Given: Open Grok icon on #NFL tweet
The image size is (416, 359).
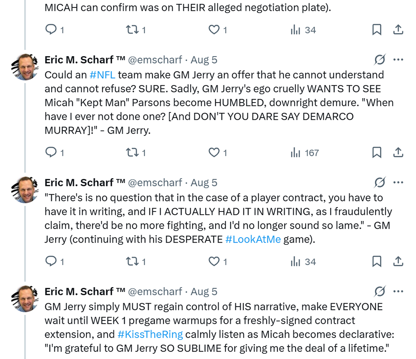Looking at the screenshot, I should 380,60.
